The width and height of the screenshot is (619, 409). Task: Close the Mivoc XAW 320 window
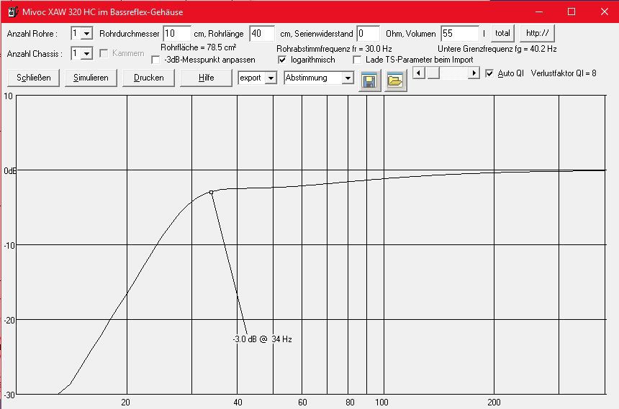(605, 12)
